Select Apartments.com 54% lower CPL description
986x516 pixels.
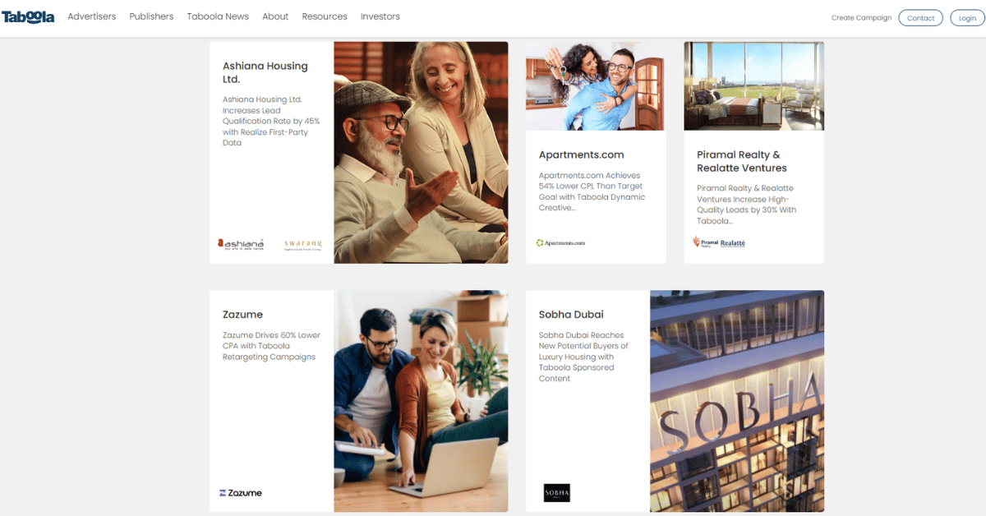click(592, 191)
